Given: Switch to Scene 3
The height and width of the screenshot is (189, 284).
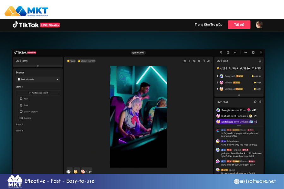Looking at the screenshot, I should pos(19,131).
